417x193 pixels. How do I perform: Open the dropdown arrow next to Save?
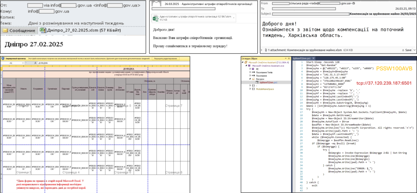415,50
